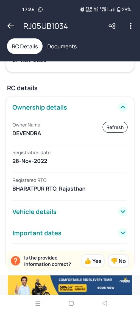Tap the Android recent apps icon
This screenshot has width=140, height=312.
(x=38, y=303)
